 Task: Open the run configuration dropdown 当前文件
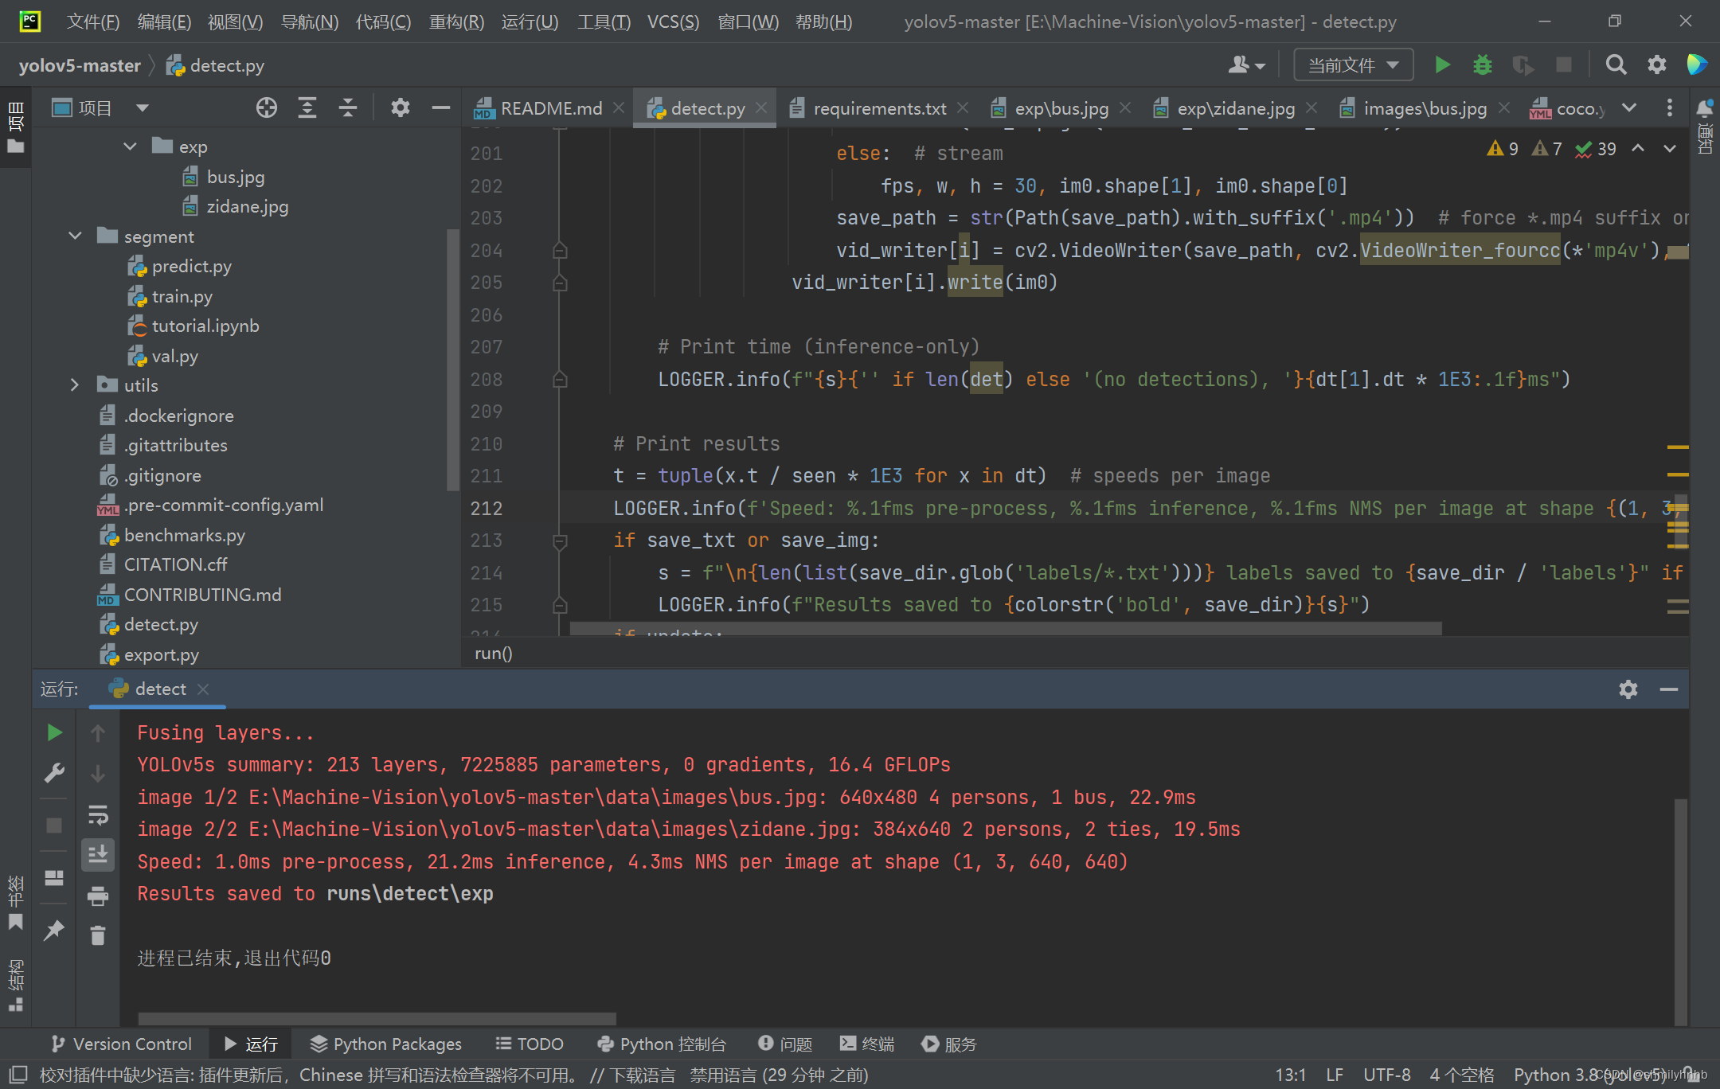tap(1353, 64)
